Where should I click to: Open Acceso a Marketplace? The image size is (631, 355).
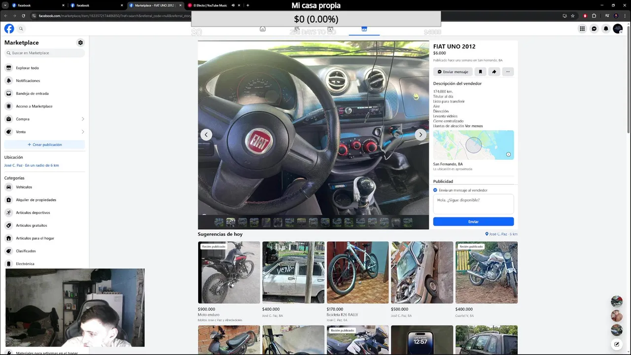point(44,106)
